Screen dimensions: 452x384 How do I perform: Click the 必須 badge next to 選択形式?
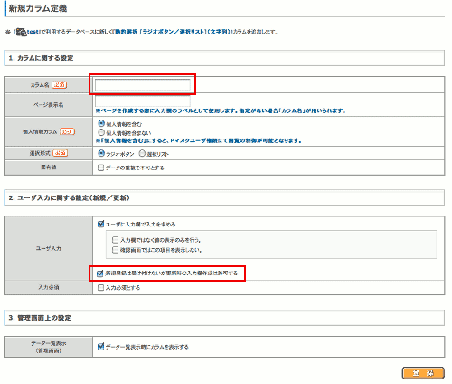pyautogui.click(x=61, y=153)
